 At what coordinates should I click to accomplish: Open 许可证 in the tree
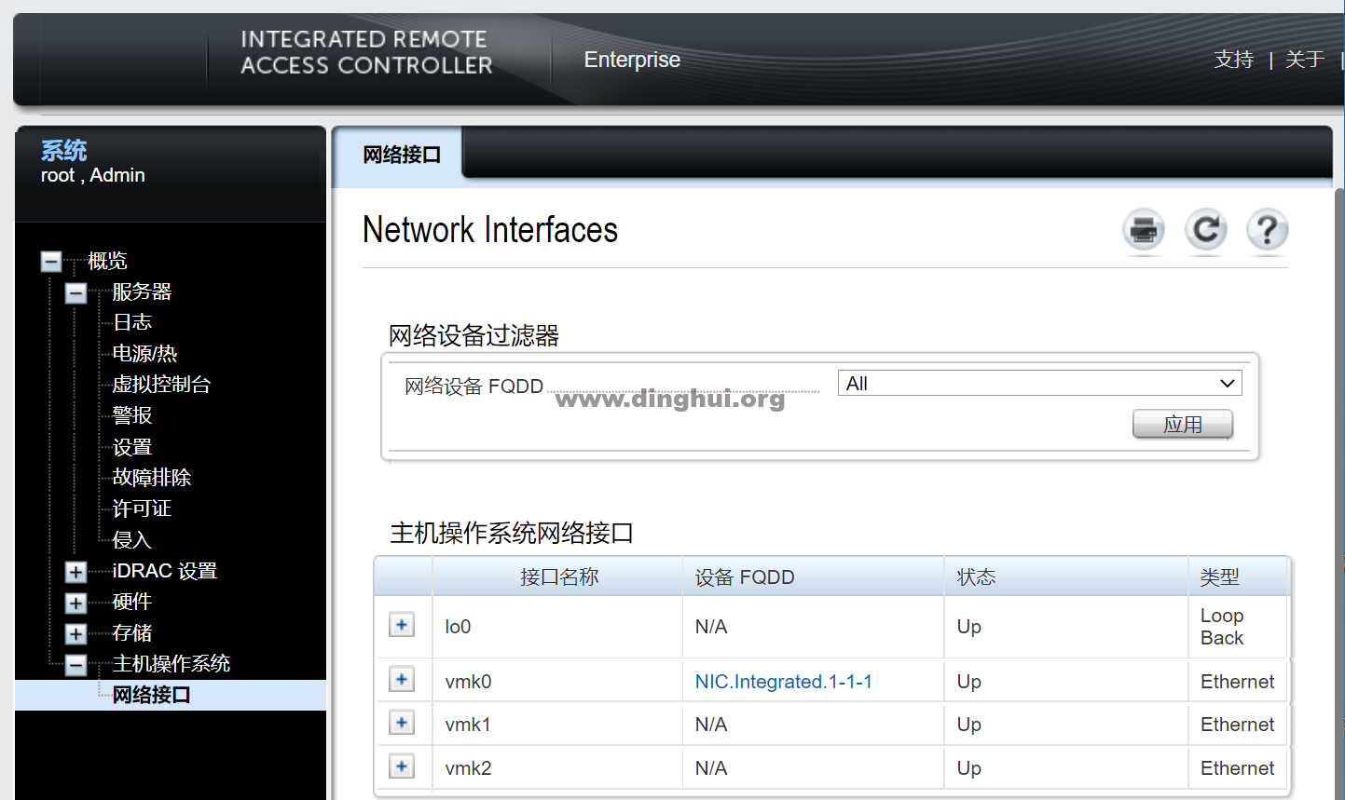point(142,508)
